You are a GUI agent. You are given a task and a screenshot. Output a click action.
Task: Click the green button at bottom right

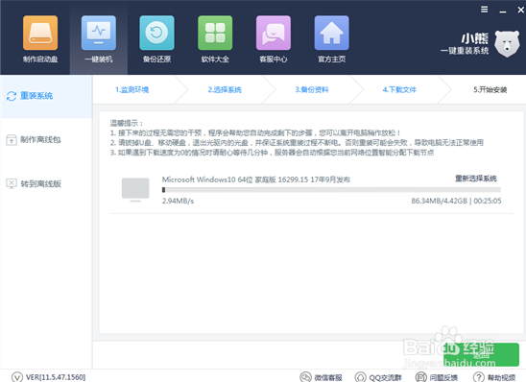[x=481, y=354]
